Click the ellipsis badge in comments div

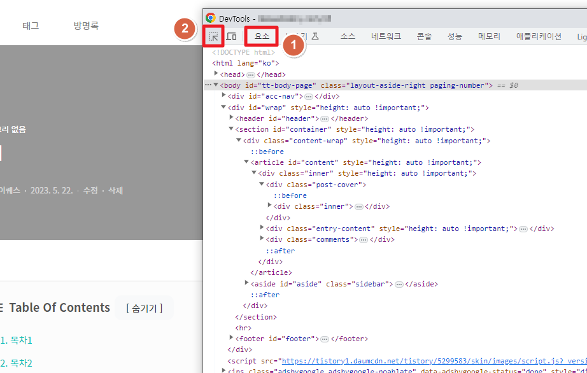point(364,240)
